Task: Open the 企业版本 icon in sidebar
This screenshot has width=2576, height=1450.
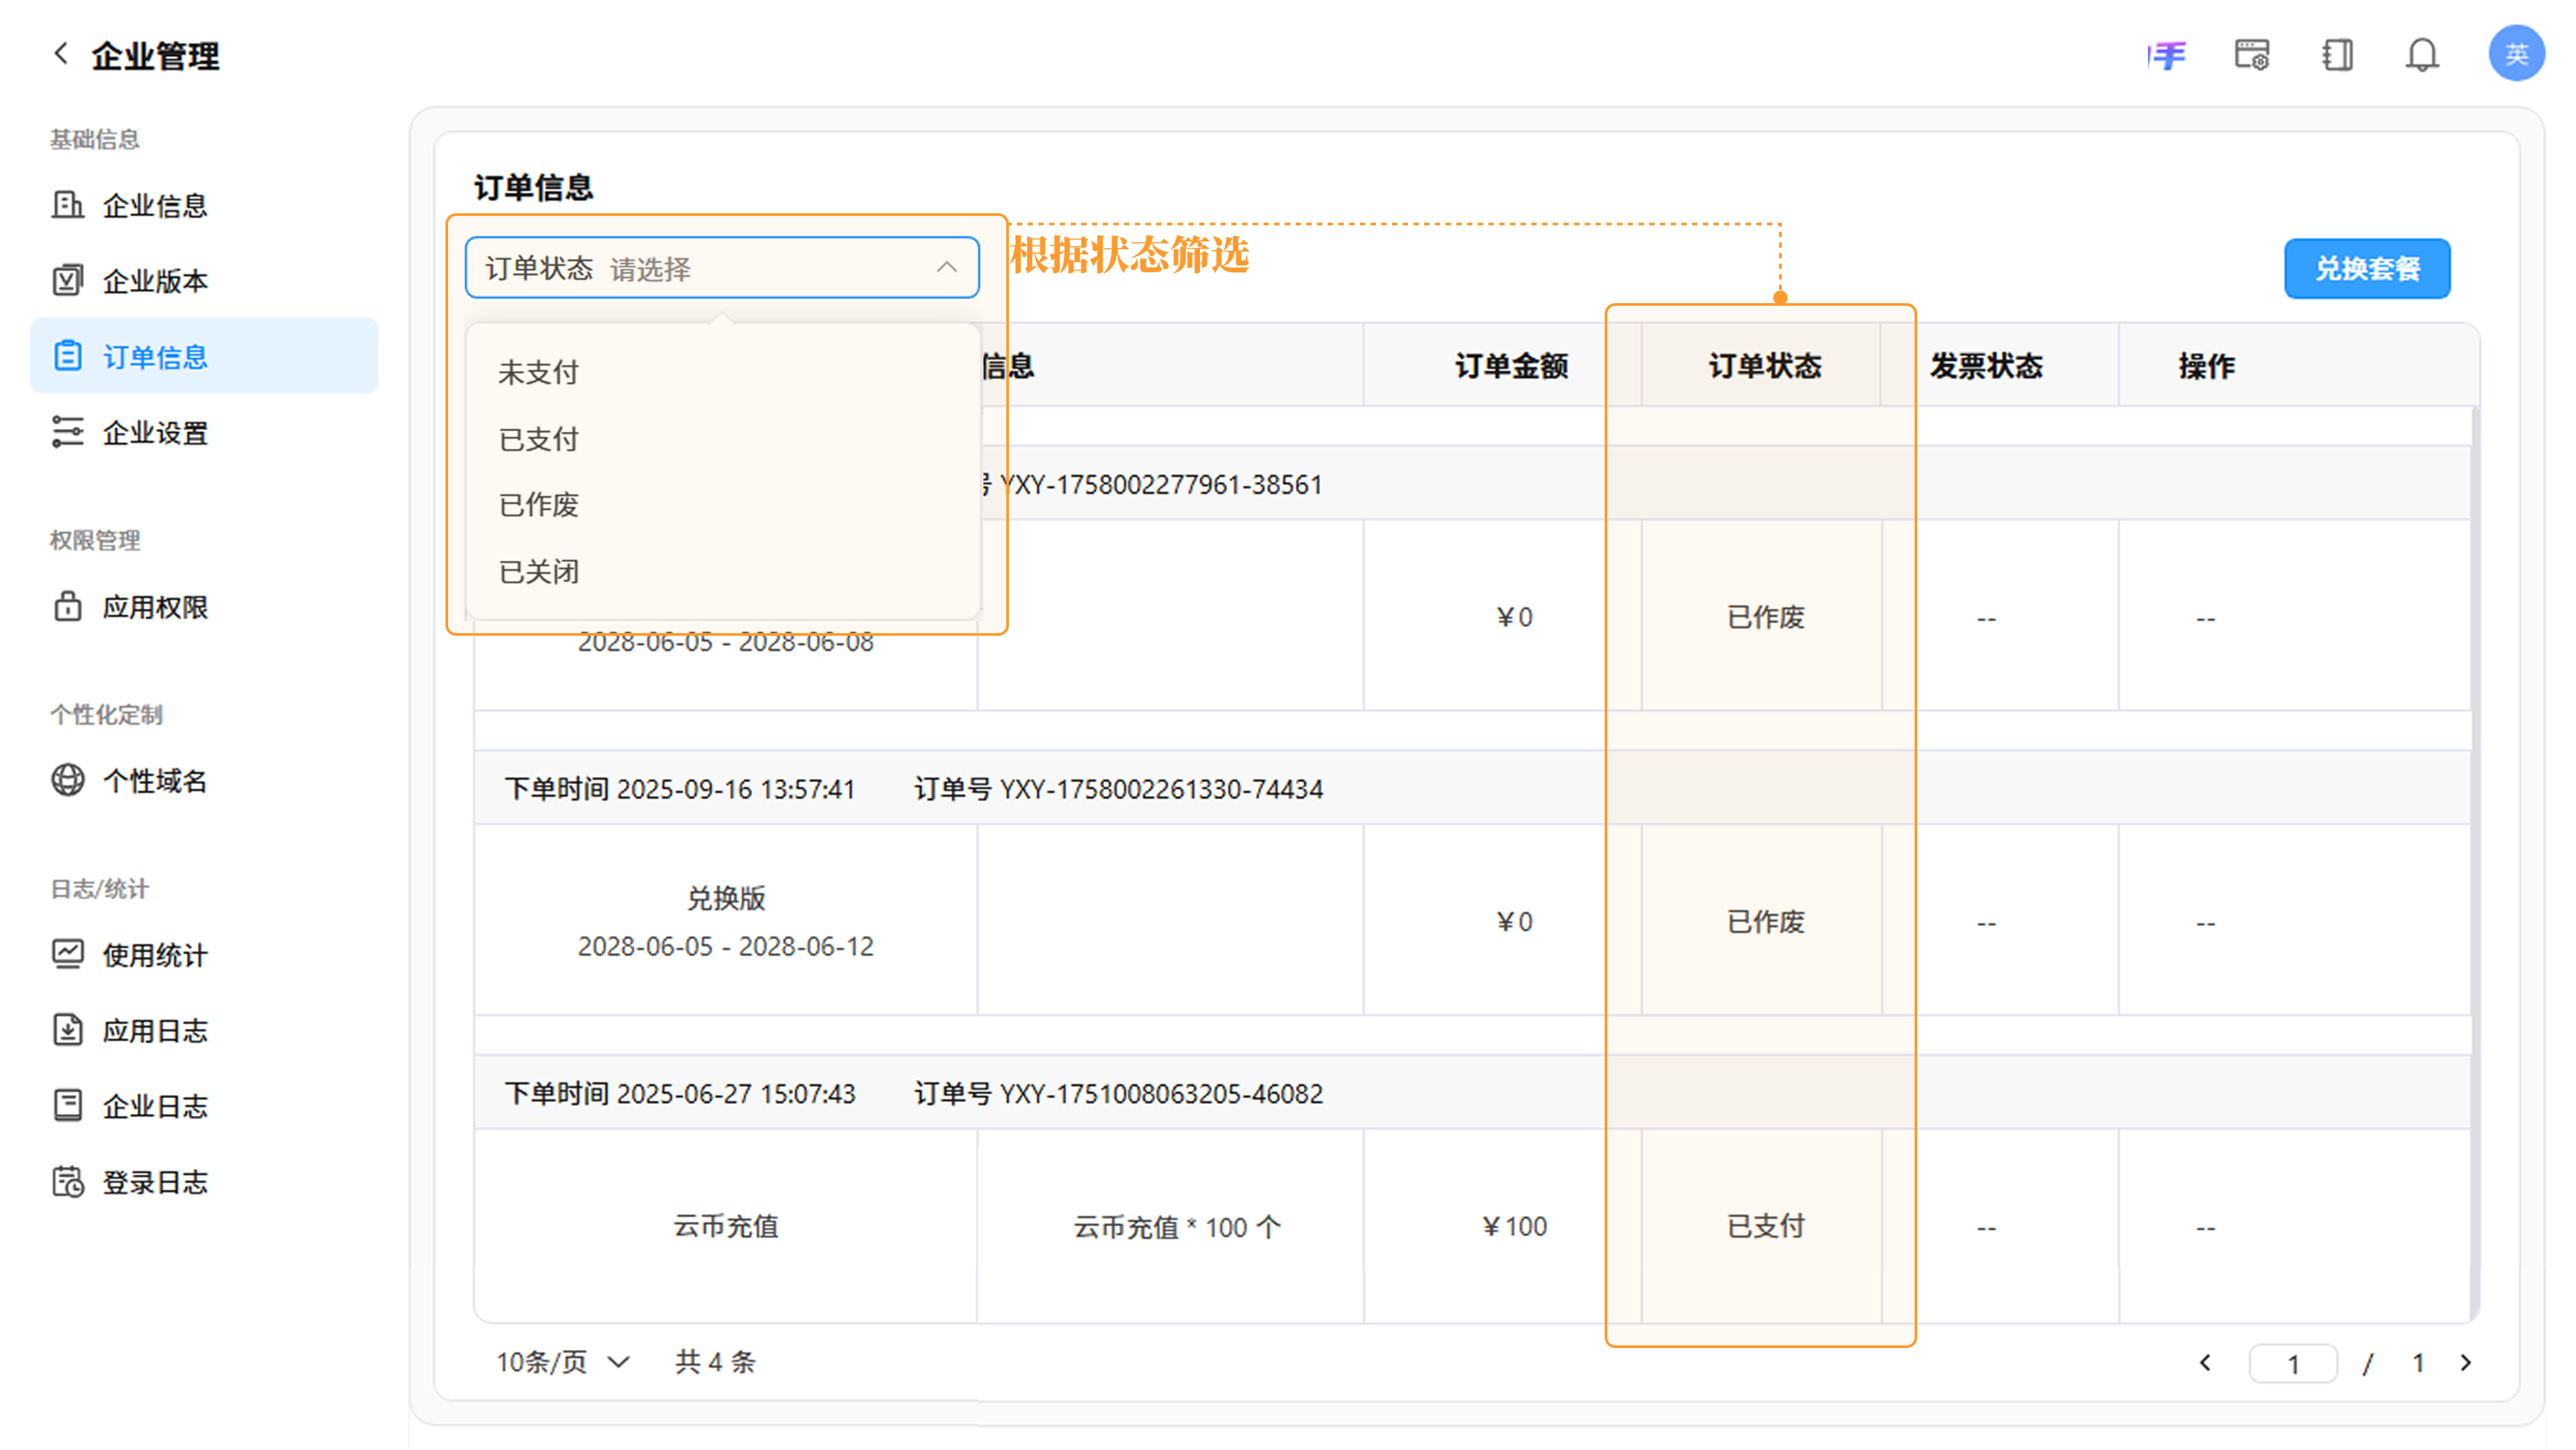Action: [x=67, y=280]
